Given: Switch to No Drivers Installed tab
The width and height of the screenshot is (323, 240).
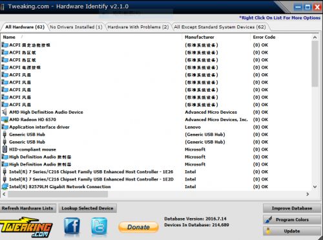Looking at the screenshot, I should click(x=76, y=27).
